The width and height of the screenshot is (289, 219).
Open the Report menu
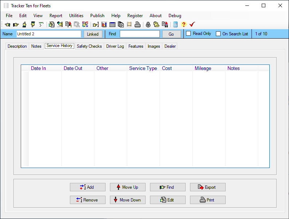point(56,16)
